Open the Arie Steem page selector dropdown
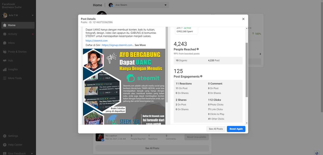The height and width of the screenshot is (155, 323). (x=139, y=5)
